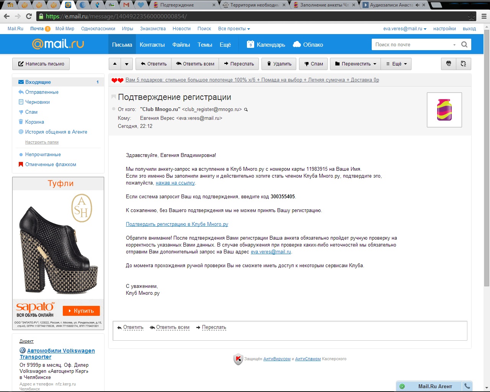The height and width of the screenshot is (392, 490).
Task: Follow the 'Подтвердить регистрацию в Клубе Много.ру' link
Action: click(x=177, y=224)
